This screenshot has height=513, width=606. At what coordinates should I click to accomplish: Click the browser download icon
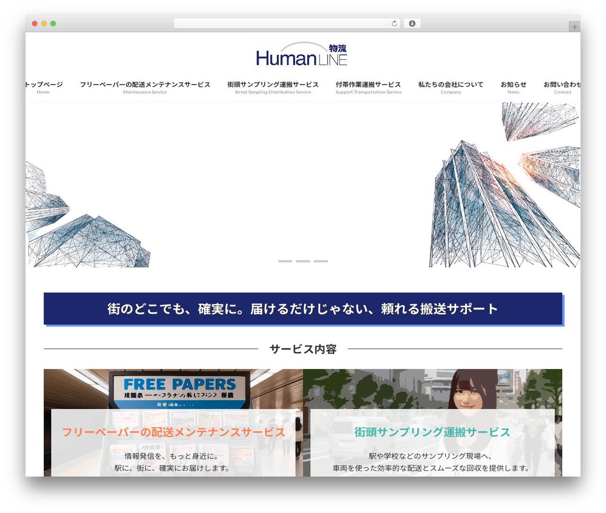[412, 24]
